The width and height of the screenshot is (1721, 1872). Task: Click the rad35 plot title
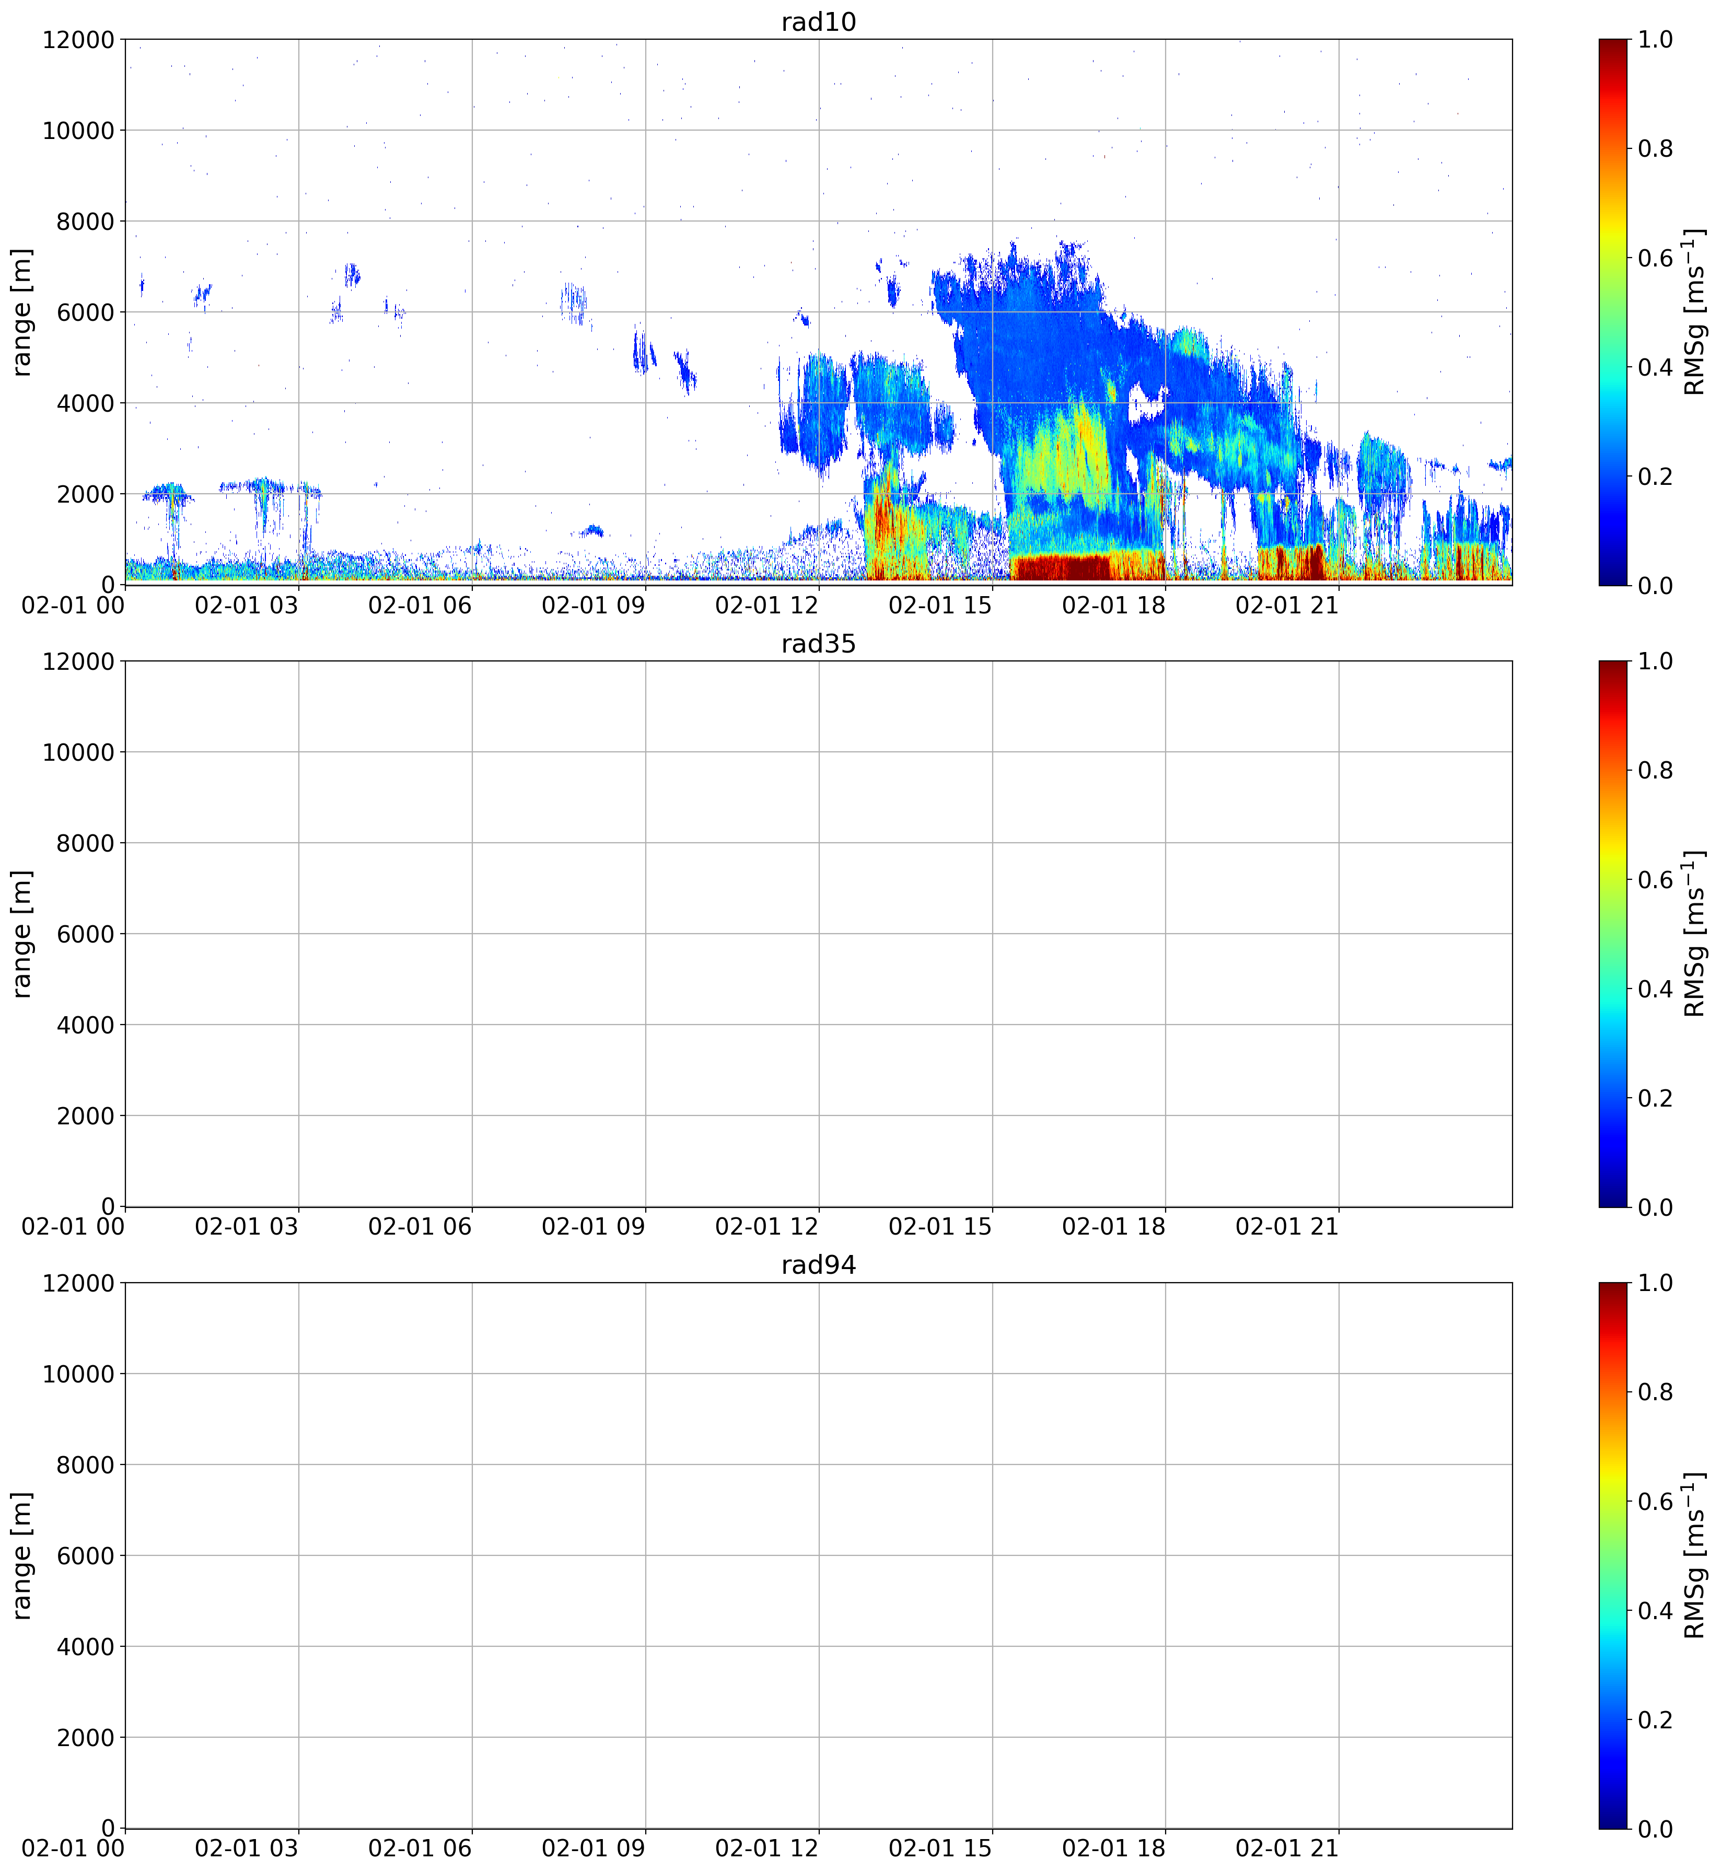tap(818, 644)
